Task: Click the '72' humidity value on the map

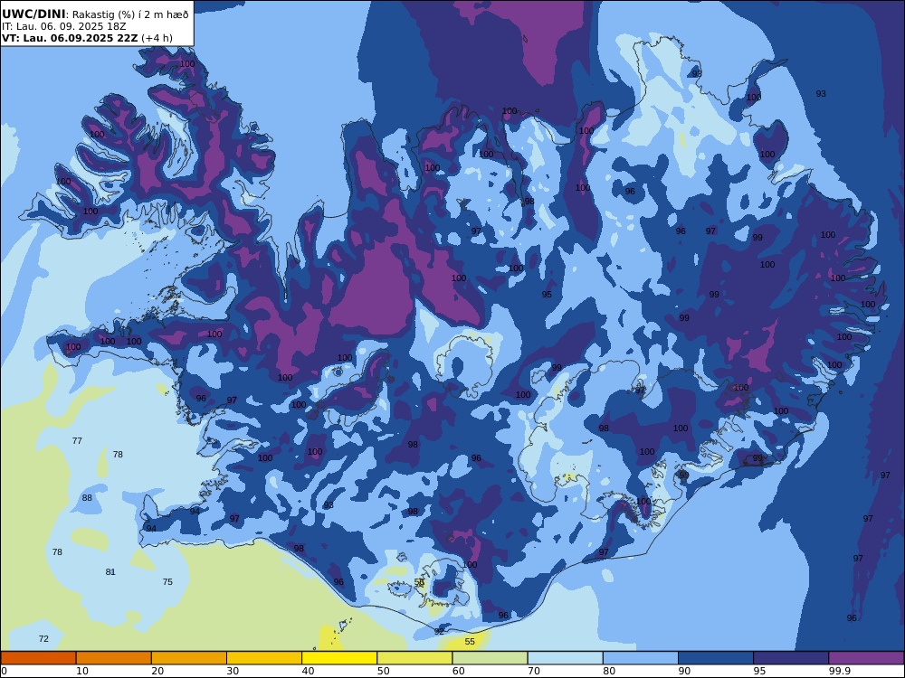Action: coord(43,638)
